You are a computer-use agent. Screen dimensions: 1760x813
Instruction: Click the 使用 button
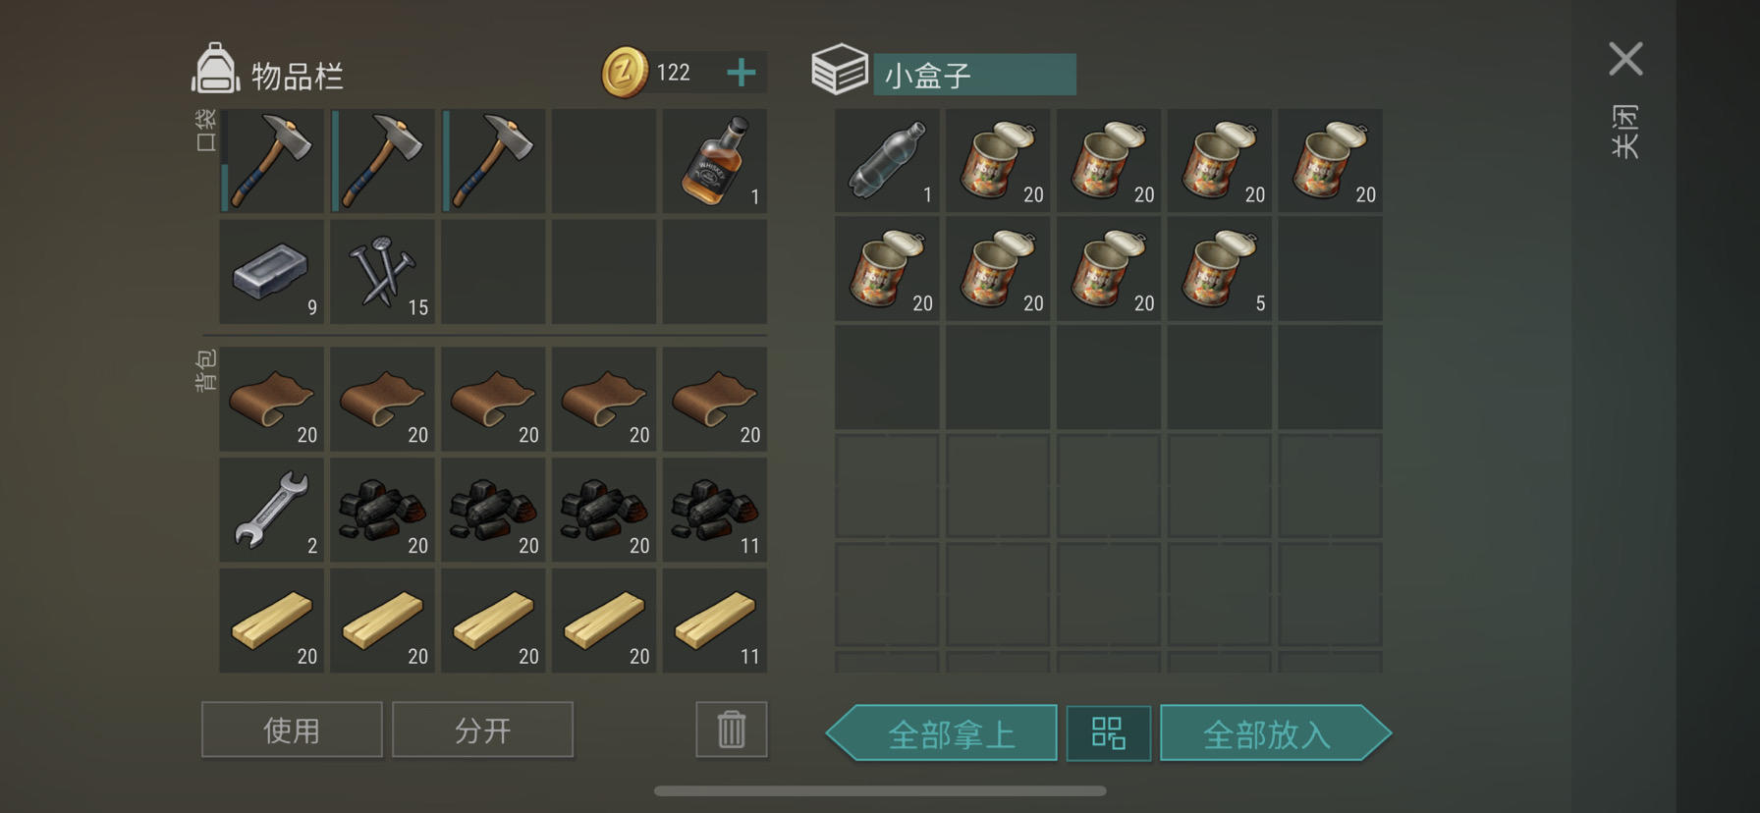(x=292, y=730)
